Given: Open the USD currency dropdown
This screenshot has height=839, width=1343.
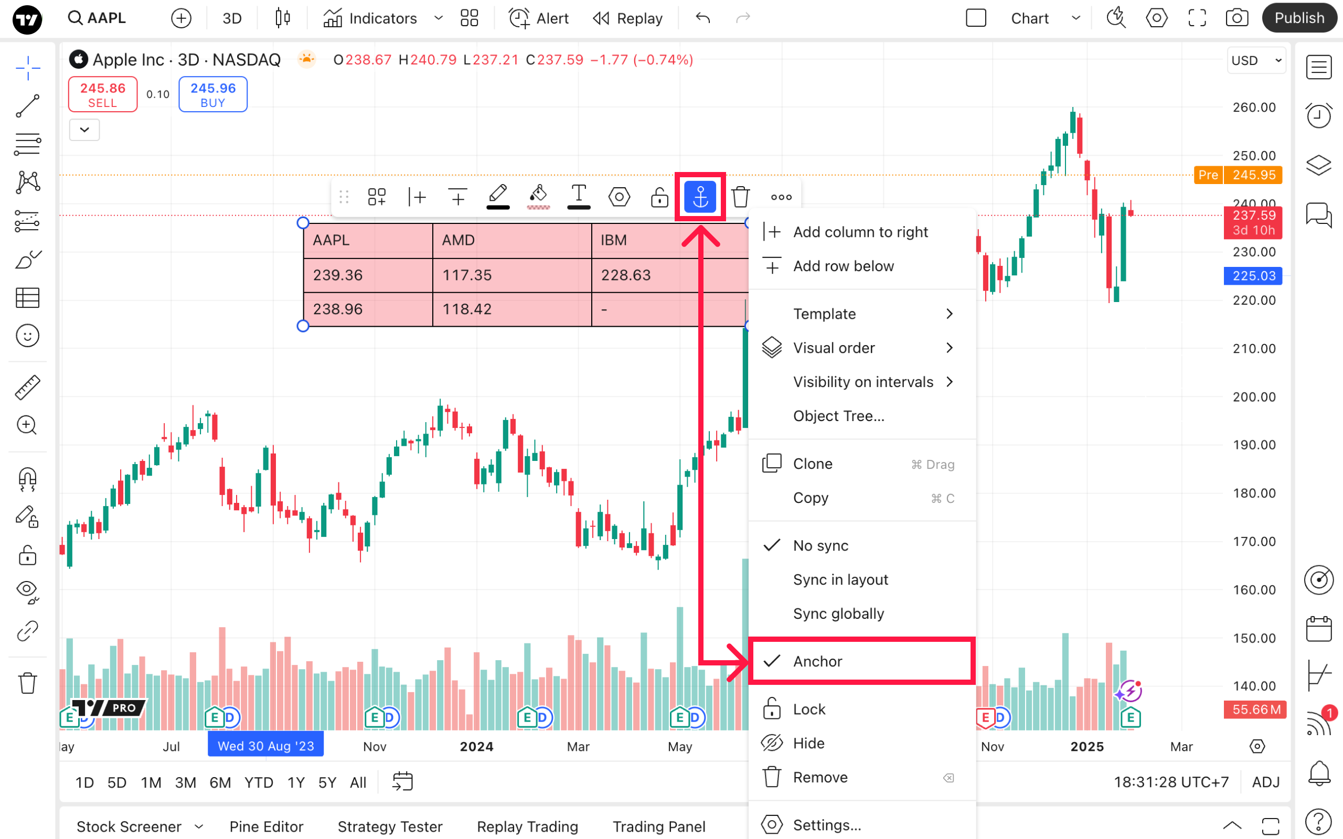Looking at the screenshot, I should [1256, 60].
